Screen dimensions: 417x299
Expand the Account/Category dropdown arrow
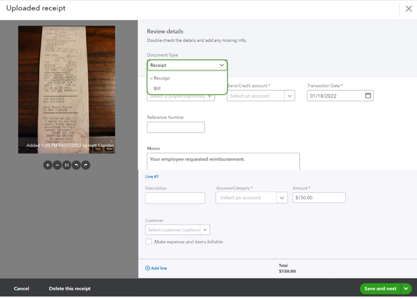pos(282,198)
